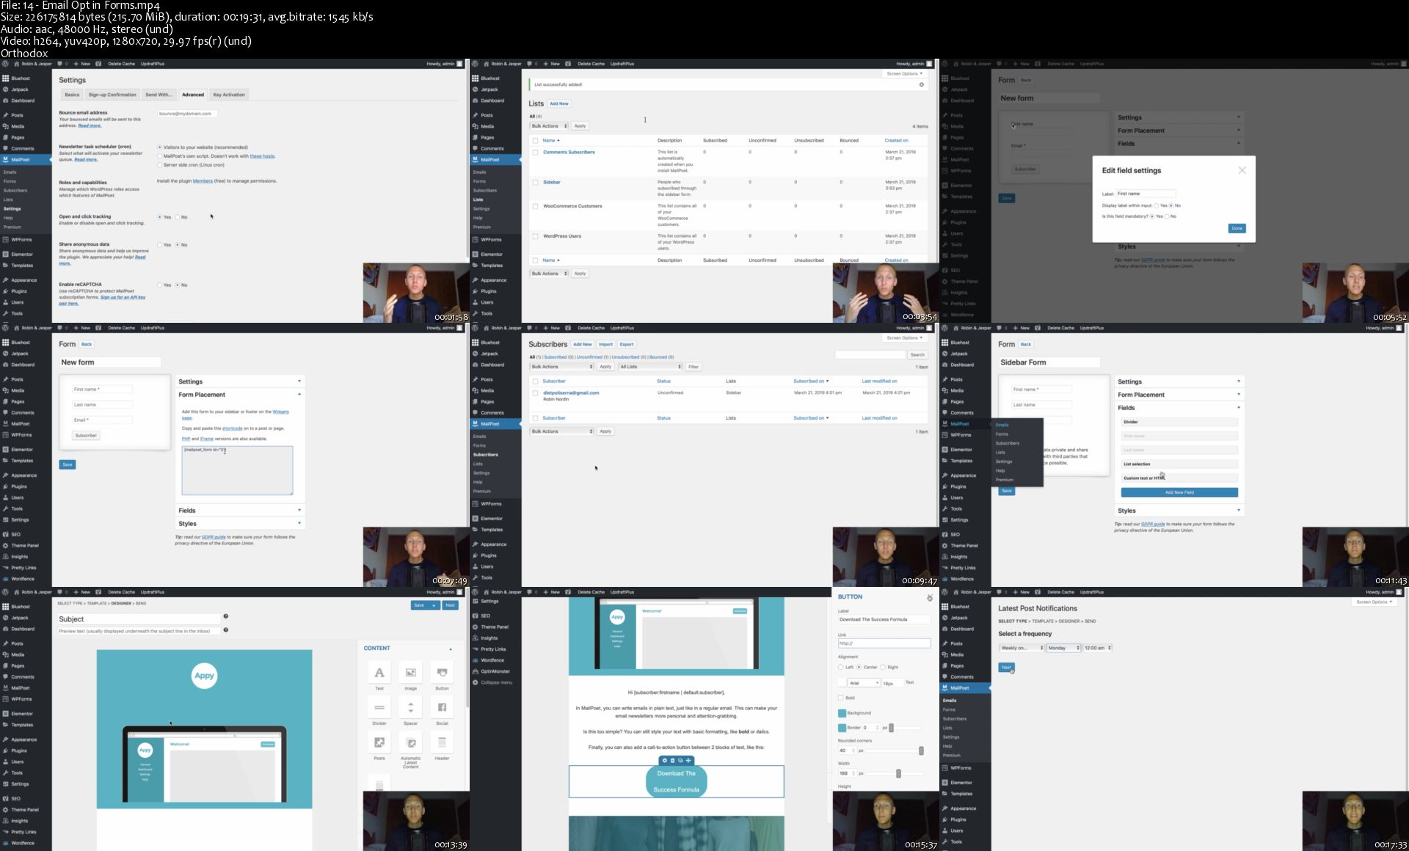Switch to Key Activation settings tab

(x=229, y=95)
